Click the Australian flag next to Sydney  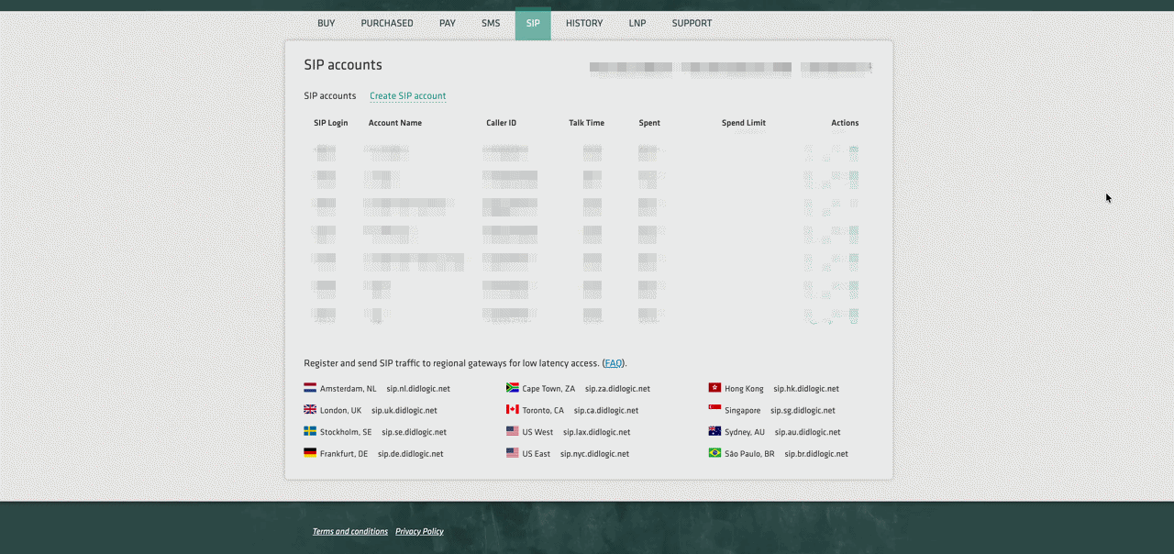click(x=714, y=431)
